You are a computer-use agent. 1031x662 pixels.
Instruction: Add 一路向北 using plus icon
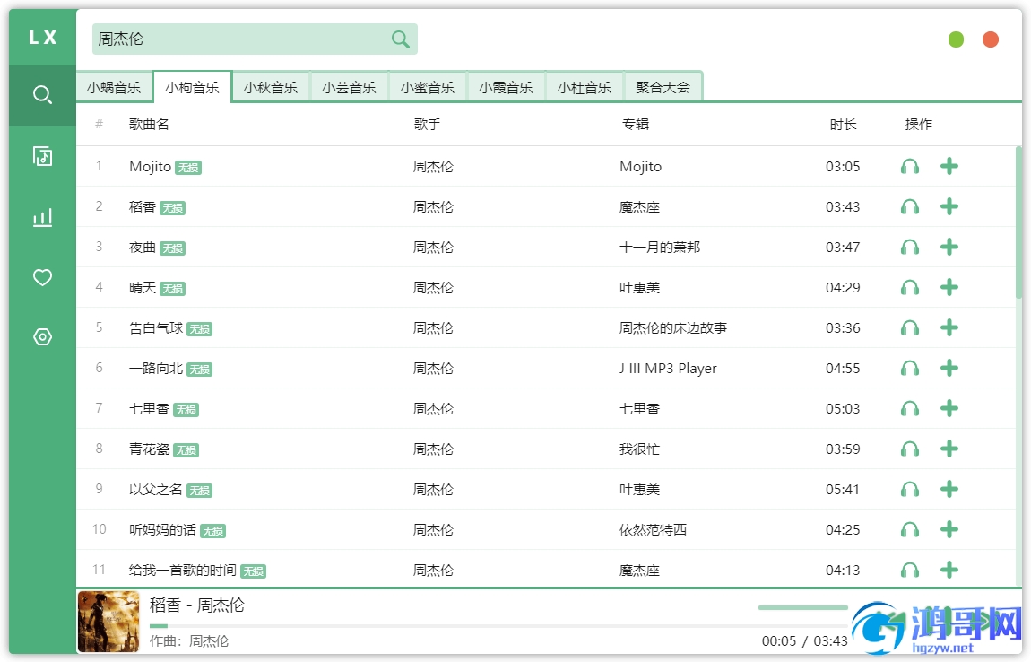tap(949, 369)
